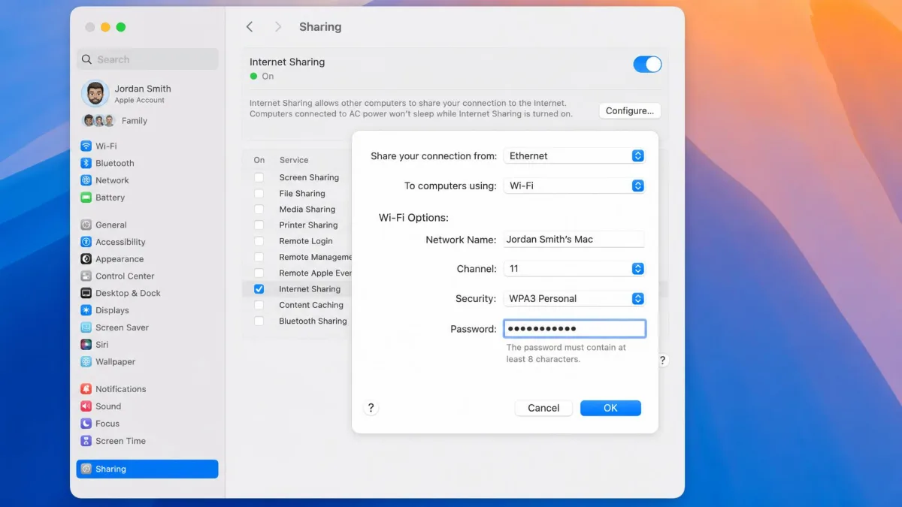This screenshot has width=902, height=507.
Task: Click the Wallpaper icon
Action: [86, 362]
